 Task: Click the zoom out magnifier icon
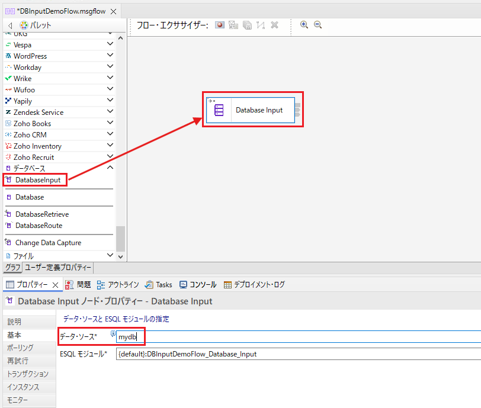tap(318, 25)
